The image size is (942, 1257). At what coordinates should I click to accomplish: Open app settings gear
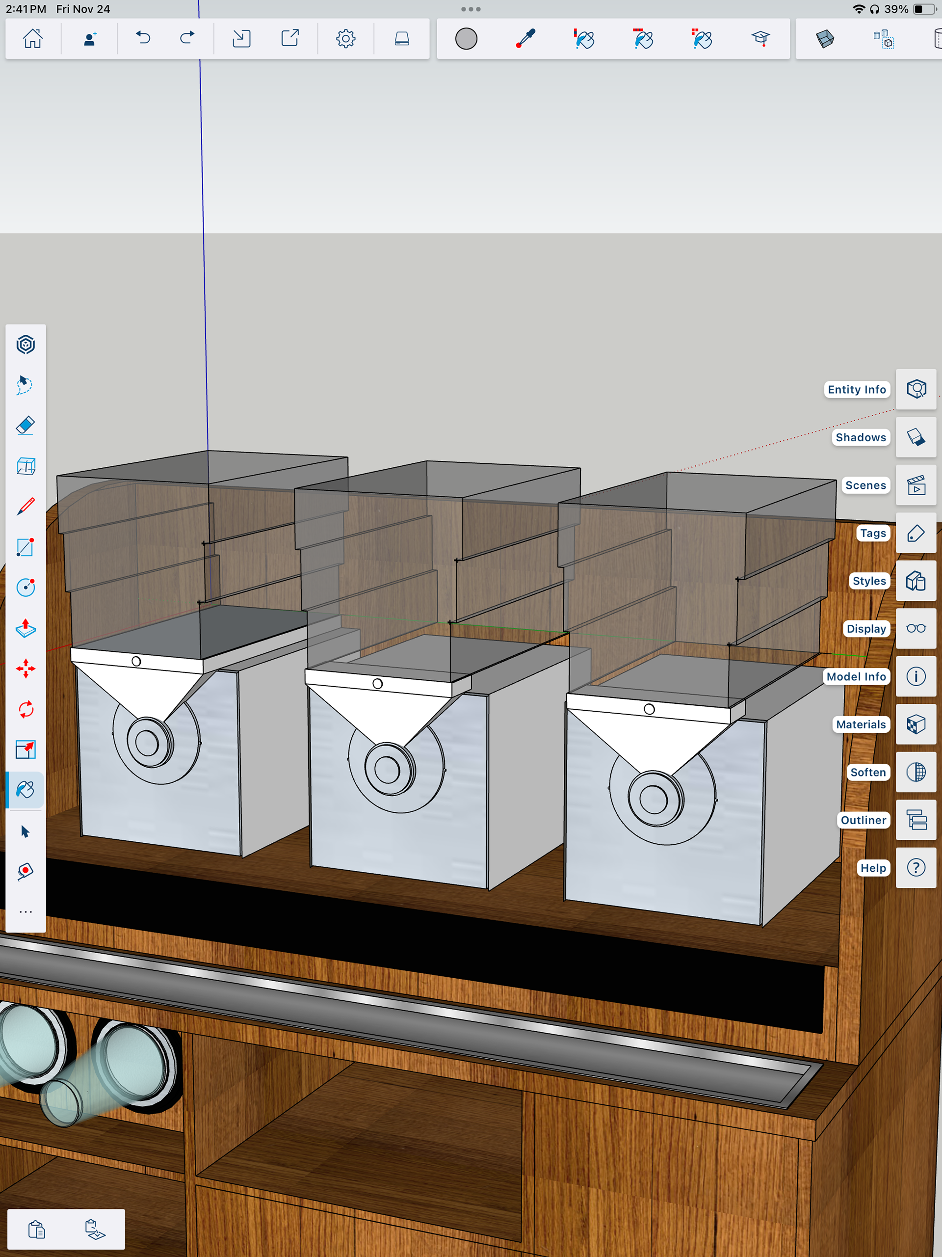(345, 39)
